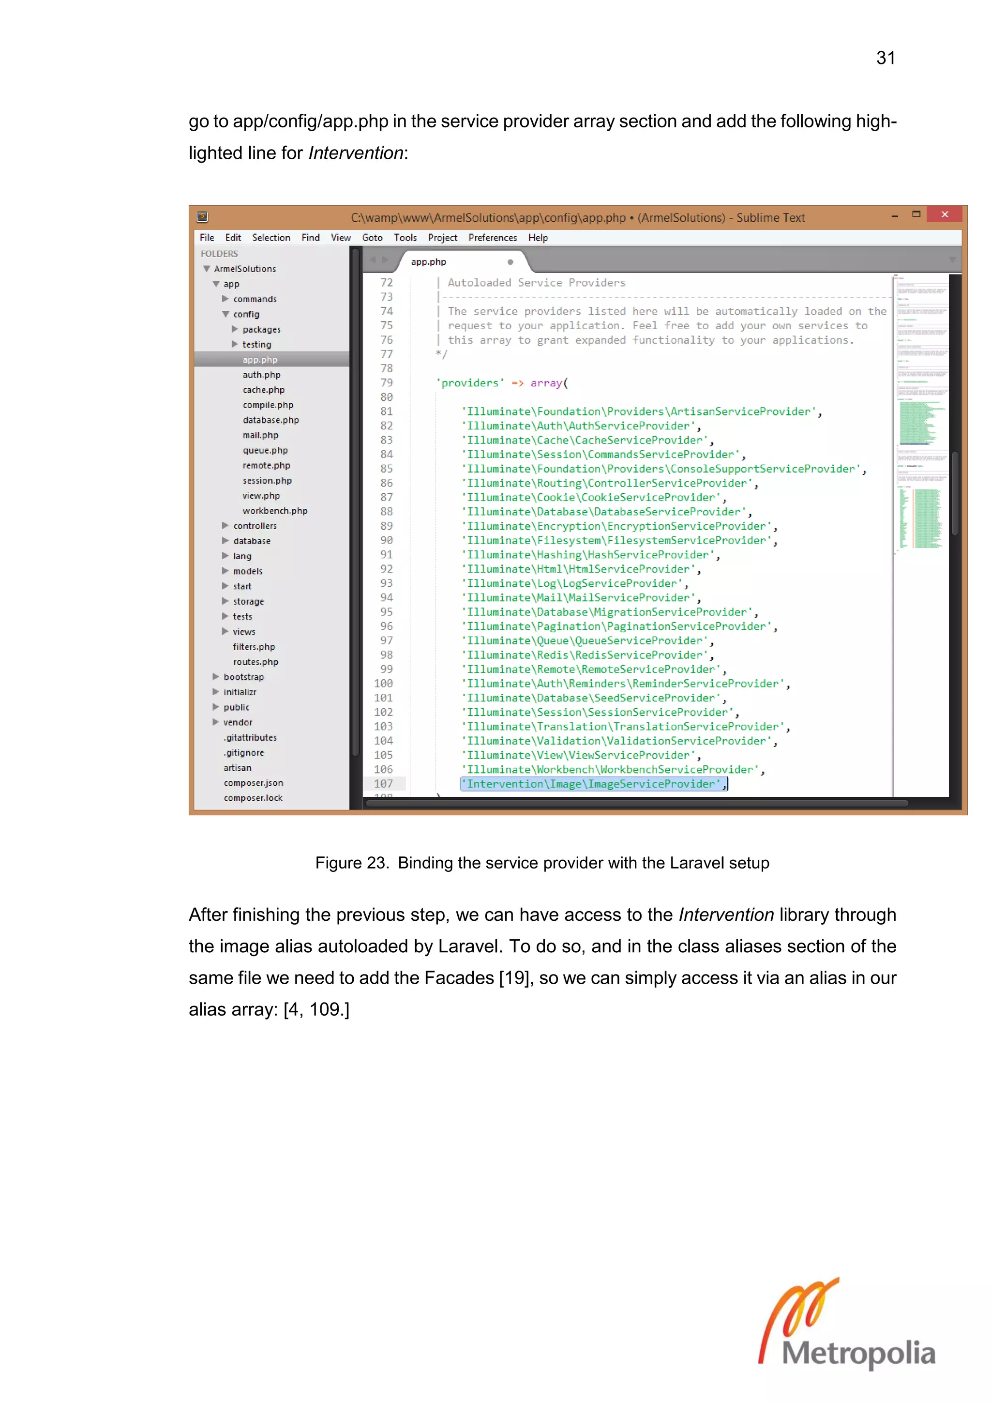Open .gitignore from the sidebar

pyautogui.click(x=243, y=753)
